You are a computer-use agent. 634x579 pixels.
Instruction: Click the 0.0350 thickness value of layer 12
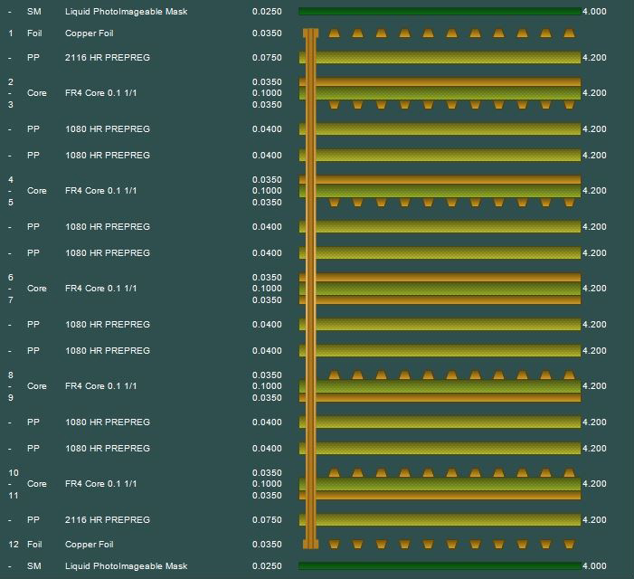267,545
